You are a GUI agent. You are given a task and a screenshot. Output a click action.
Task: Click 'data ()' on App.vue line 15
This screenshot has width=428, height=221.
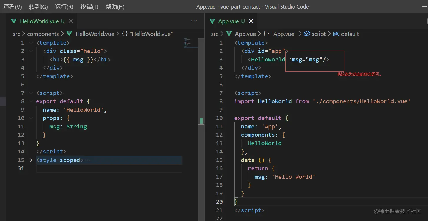point(253,160)
